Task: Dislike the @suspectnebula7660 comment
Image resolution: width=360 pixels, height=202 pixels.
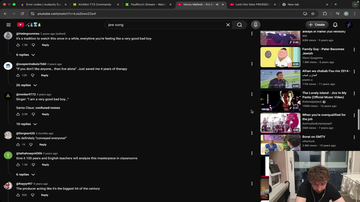Action: (33, 75)
